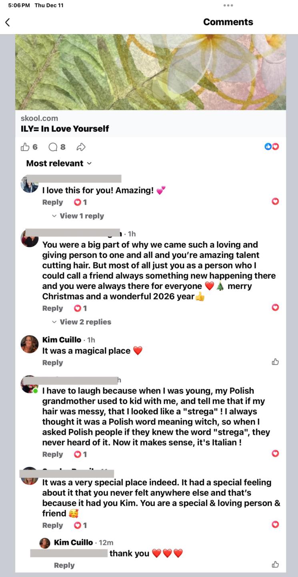Share the post using arrow icon
Screen dimensions: 298x577
[81, 147]
